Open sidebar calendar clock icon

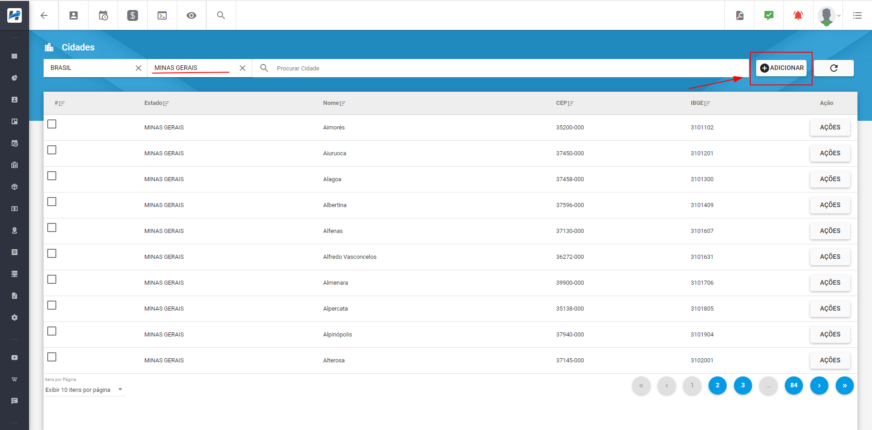coord(15,143)
